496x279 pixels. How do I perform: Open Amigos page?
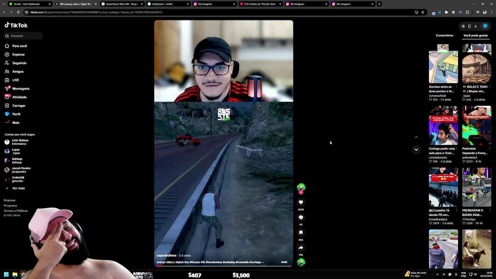click(18, 72)
